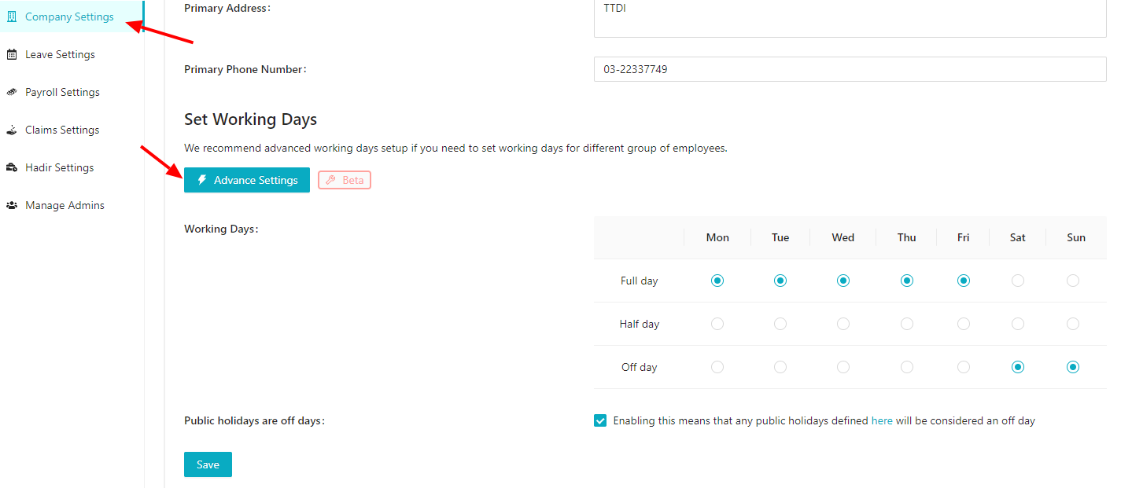Click the Company Settings building icon
This screenshot has width=1132, height=488.
pos(11,17)
